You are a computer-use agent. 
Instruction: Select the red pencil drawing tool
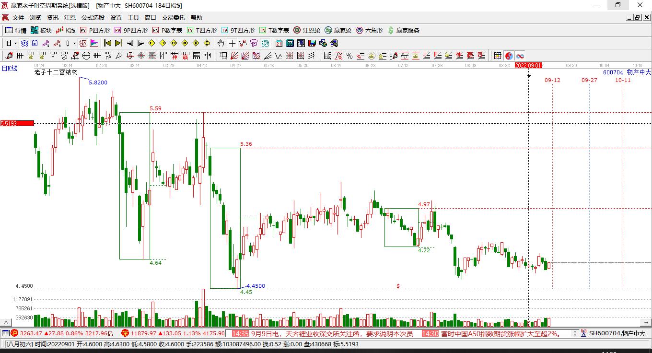click(9, 56)
